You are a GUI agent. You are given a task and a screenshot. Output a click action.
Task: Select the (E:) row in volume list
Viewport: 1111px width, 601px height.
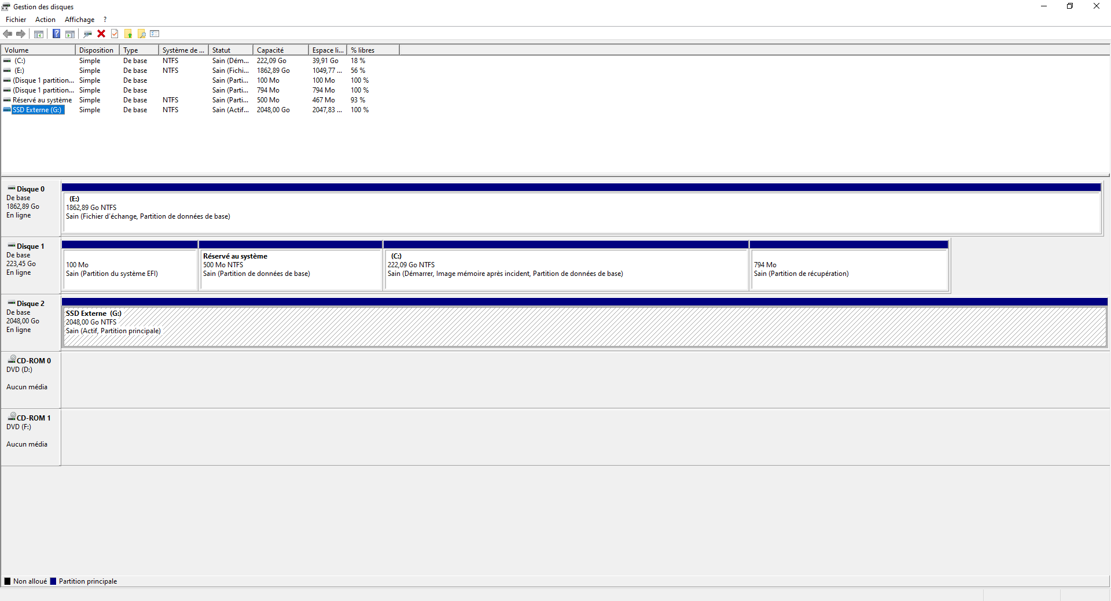tap(200, 71)
